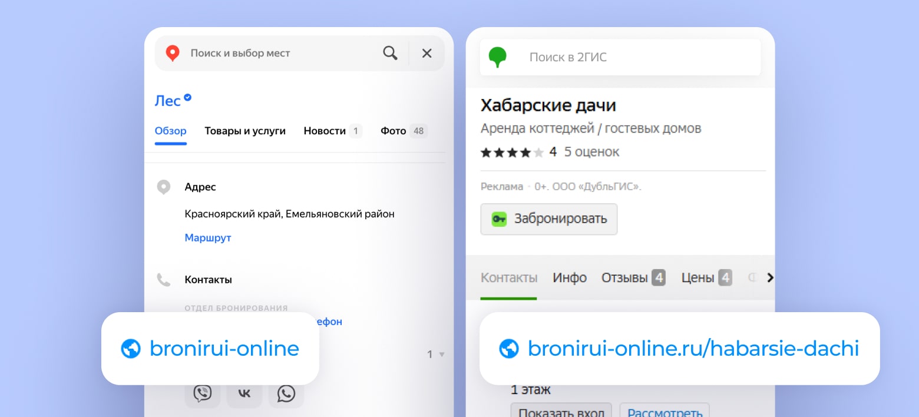Screen dimensions: 919x417
Task: Open the '5 оценок' ratings link
Action: click(x=591, y=152)
